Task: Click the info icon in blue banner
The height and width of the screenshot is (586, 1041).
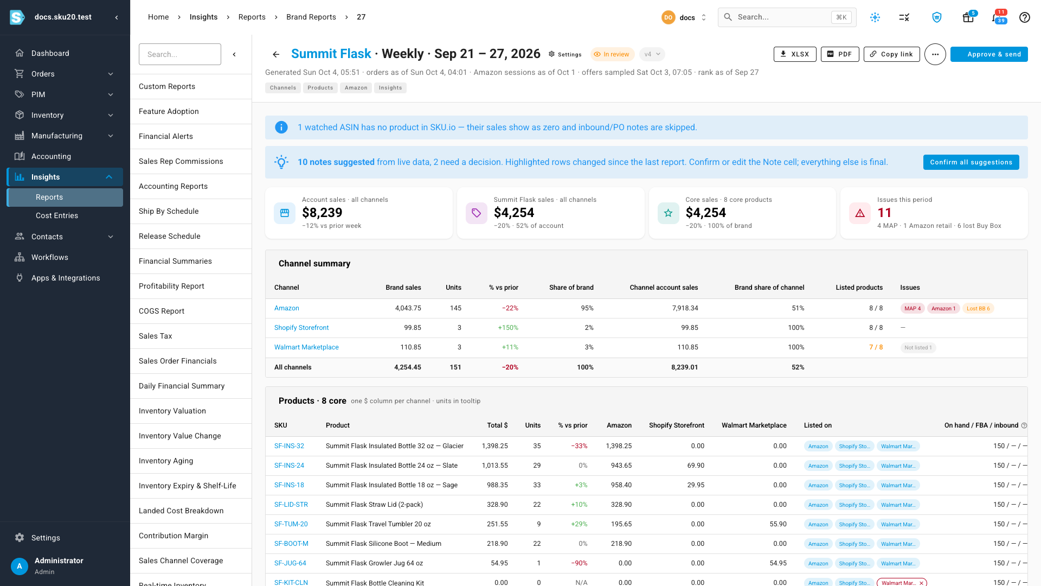Action: [x=281, y=128]
